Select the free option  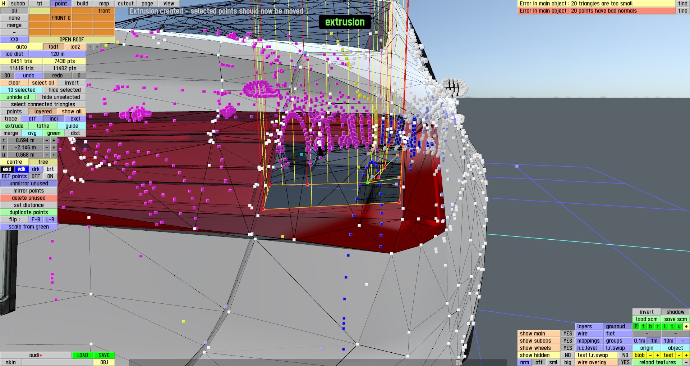point(43,162)
